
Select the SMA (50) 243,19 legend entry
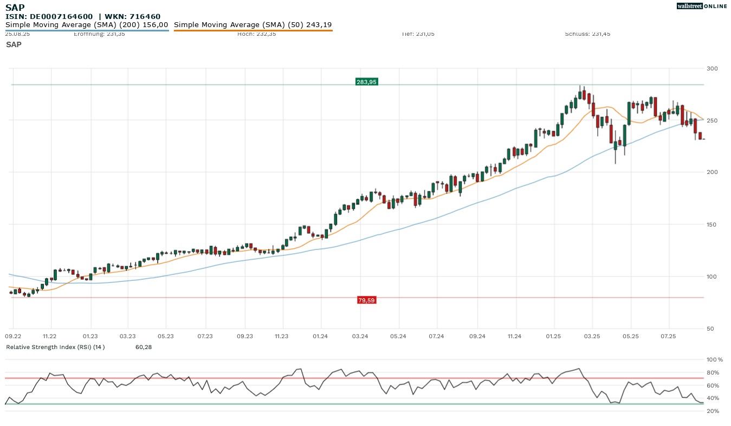click(253, 24)
